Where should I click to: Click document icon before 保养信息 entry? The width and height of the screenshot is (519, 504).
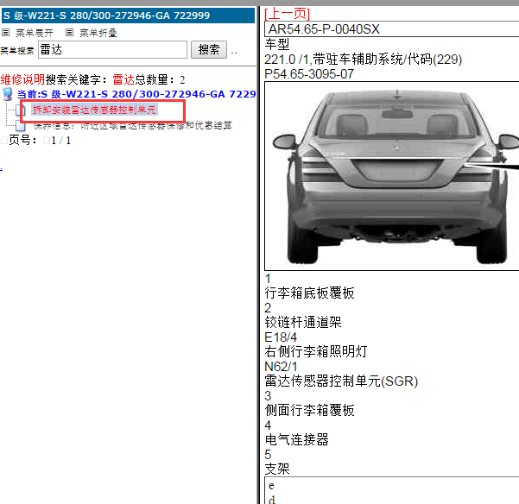21,126
